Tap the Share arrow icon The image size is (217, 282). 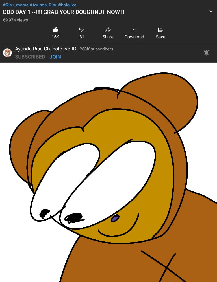(x=108, y=29)
